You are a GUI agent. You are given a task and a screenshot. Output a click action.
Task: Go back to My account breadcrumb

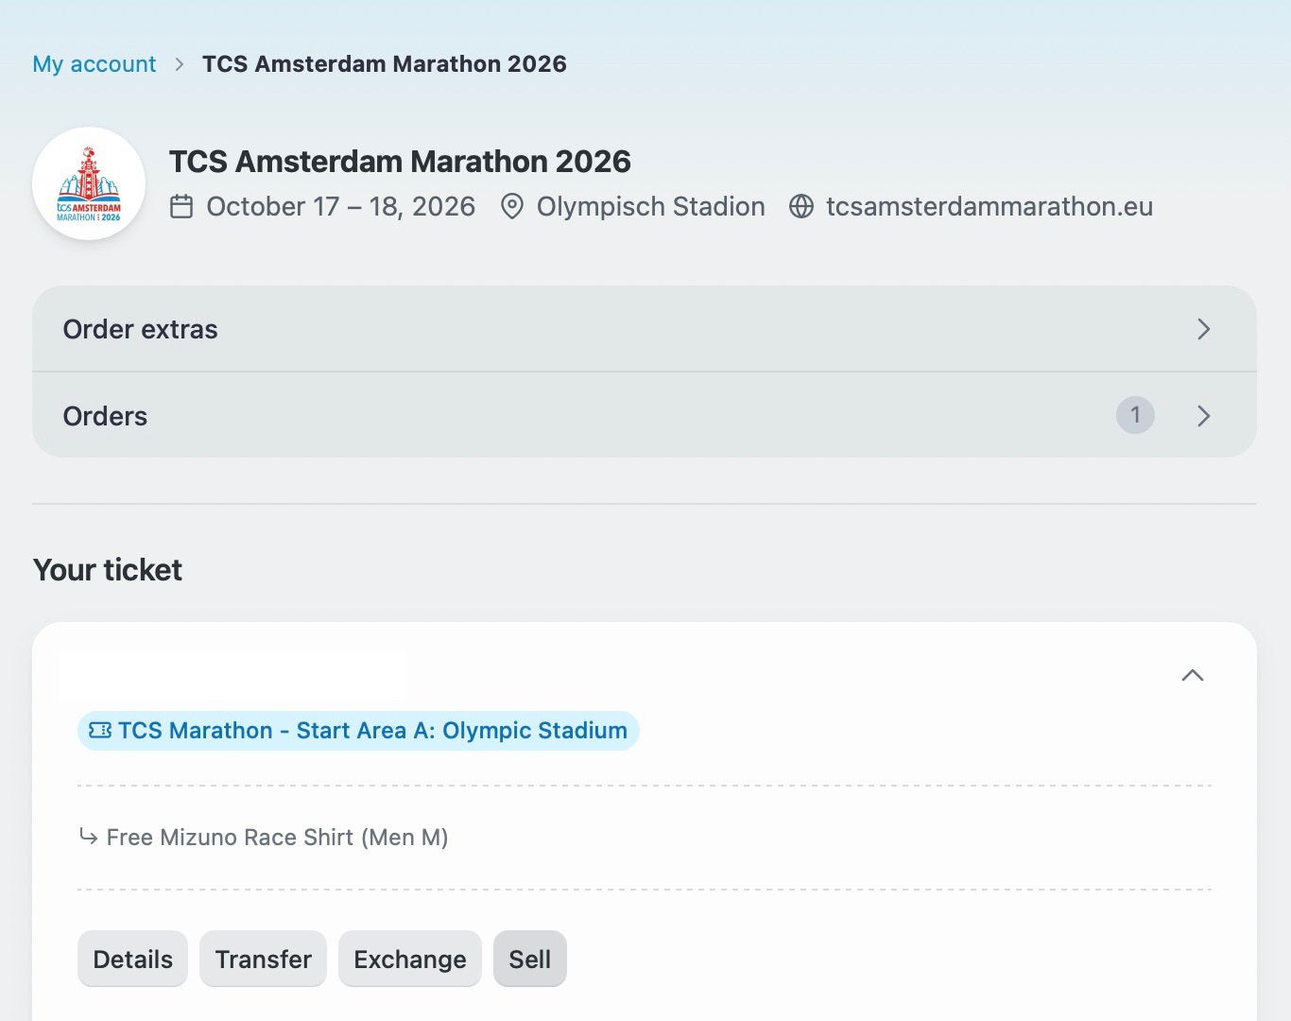click(x=95, y=64)
